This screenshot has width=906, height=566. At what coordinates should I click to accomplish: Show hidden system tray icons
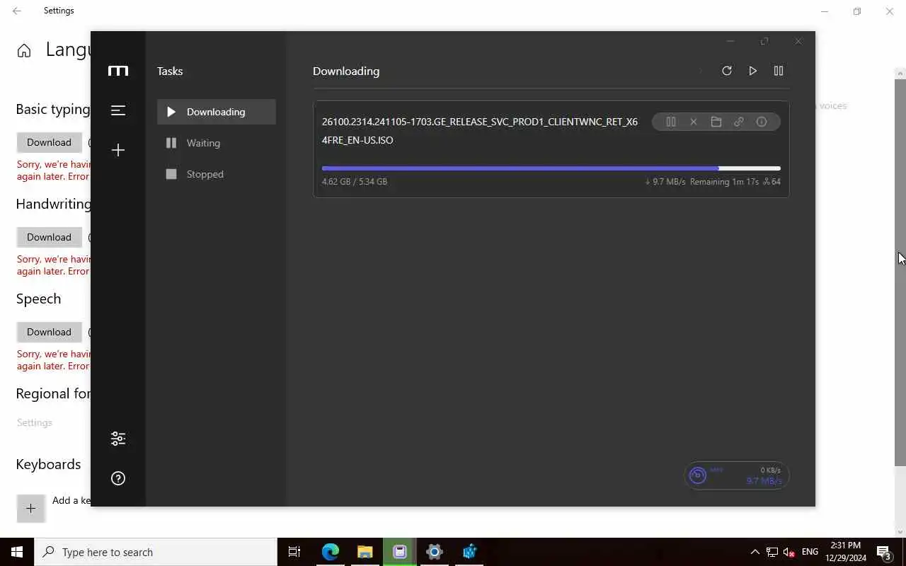point(755,552)
